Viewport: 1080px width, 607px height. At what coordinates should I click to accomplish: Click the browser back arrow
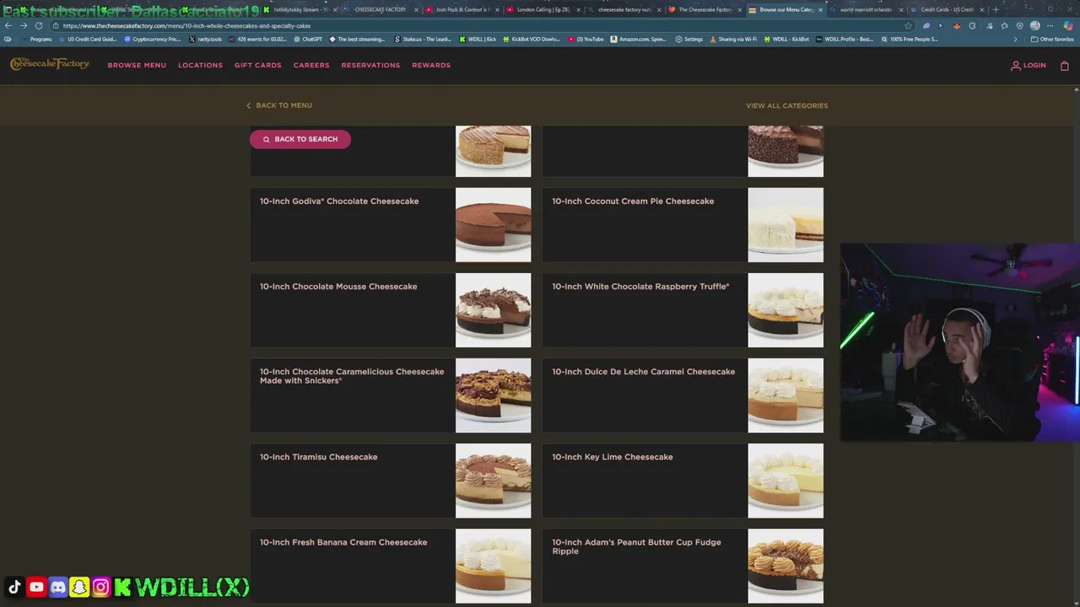[8, 25]
